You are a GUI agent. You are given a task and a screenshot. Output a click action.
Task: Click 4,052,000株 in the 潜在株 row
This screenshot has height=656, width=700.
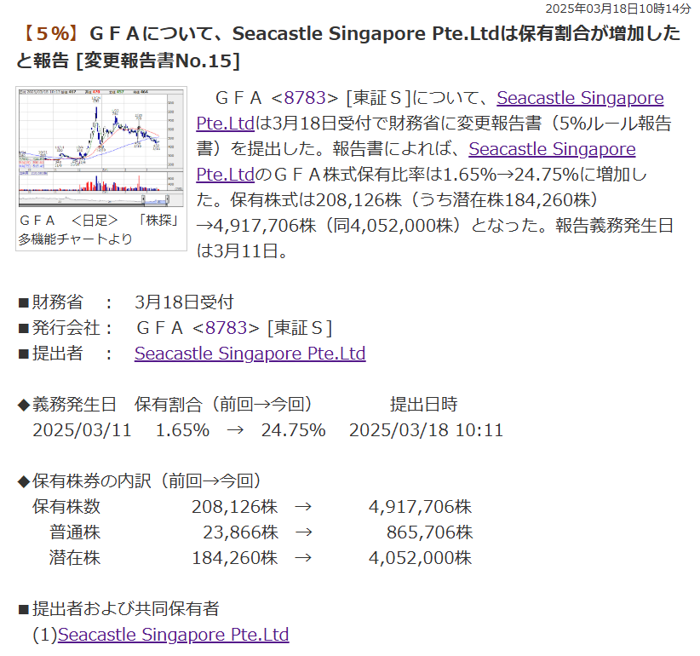pyautogui.click(x=420, y=558)
